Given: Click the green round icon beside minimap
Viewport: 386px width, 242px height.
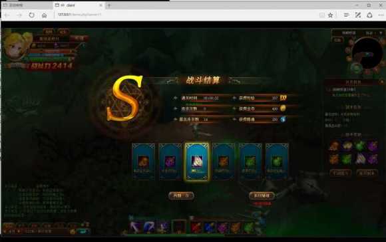Looking at the screenshot, I should (356, 68).
